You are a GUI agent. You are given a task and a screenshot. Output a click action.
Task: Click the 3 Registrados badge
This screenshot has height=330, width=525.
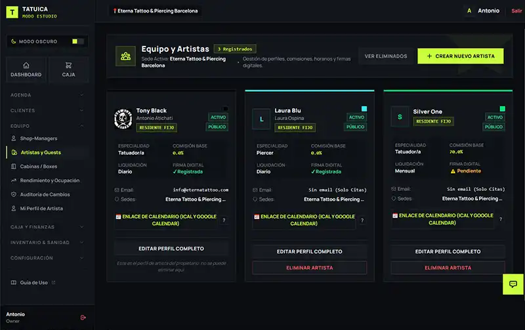click(x=235, y=49)
